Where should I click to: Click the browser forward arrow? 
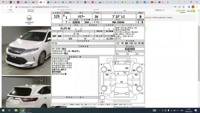click(x=7, y=7)
